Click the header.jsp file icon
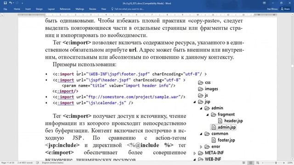294x165 pixels. click(x=220, y=121)
